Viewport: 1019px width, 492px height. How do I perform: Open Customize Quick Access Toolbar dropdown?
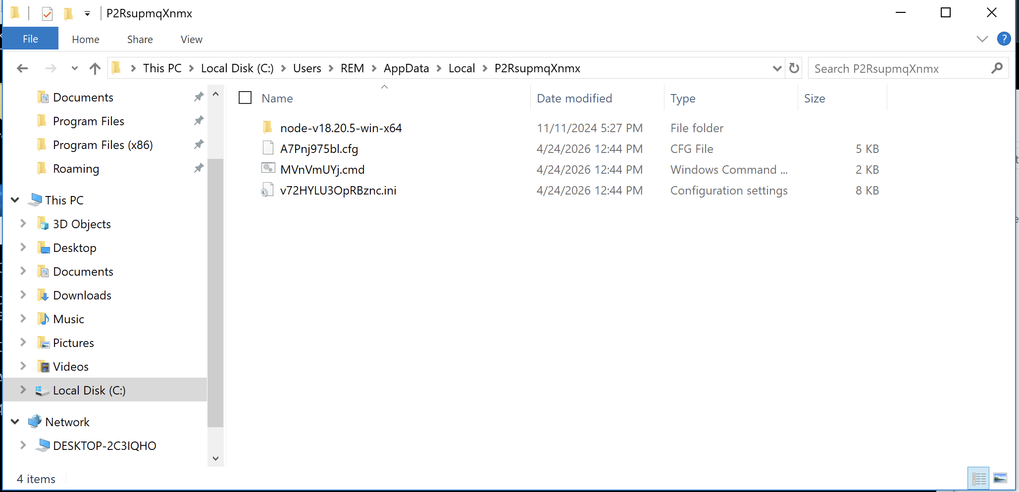pos(87,13)
